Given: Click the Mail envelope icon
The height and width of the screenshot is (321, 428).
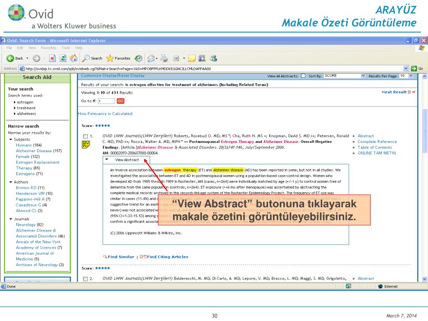Looking at the screenshot, I should [x=151, y=58].
